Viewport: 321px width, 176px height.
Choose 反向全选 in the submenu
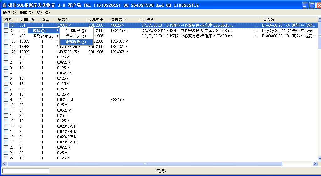pyautogui.click(x=76, y=36)
